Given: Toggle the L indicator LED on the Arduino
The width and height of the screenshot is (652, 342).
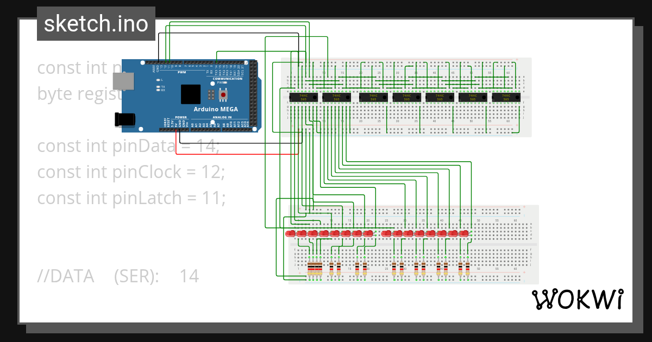Looking at the screenshot, I should 159,79.
